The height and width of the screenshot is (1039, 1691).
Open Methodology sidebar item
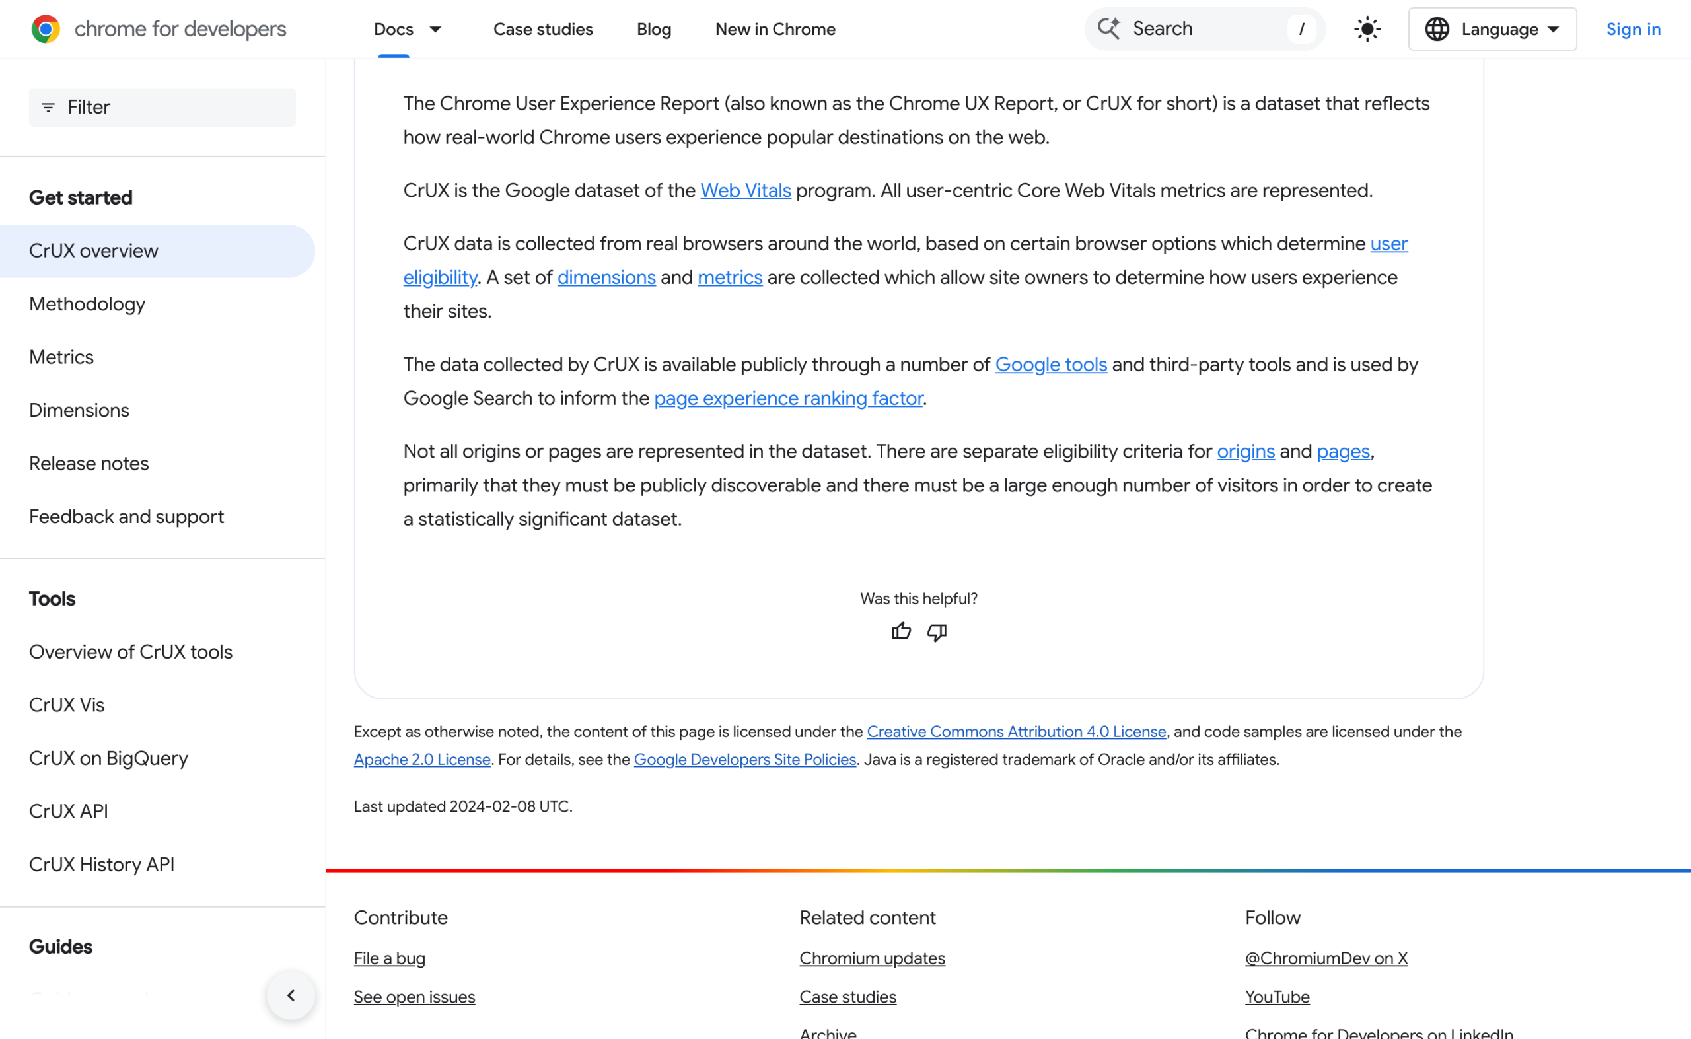pos(87,304)
